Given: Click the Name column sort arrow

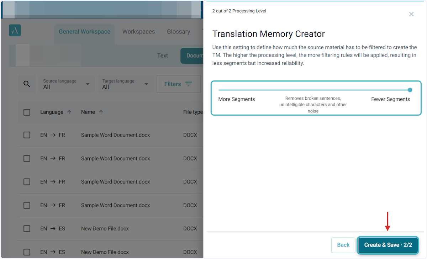Looking at the screenshot, I should coord(101,112).
